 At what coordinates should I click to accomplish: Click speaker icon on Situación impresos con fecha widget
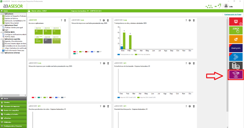click(104, 20)
